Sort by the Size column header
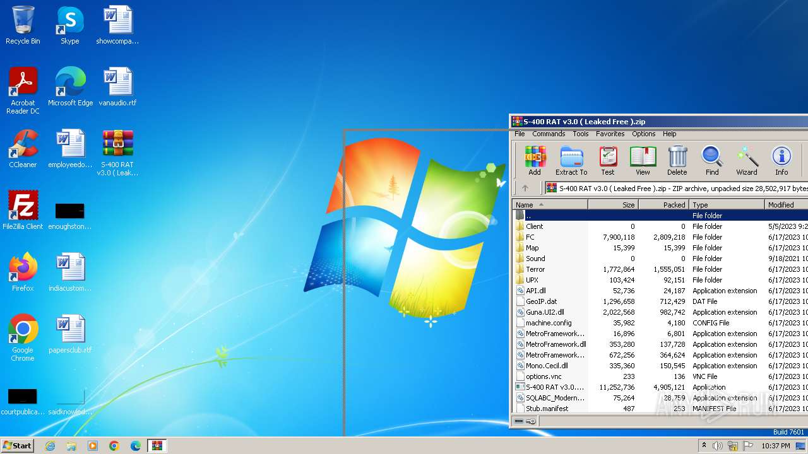808x454 pixels. (x=614, y=205)
